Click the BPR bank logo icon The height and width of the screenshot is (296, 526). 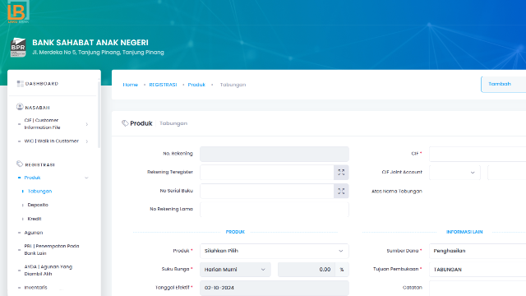(18, 48)
